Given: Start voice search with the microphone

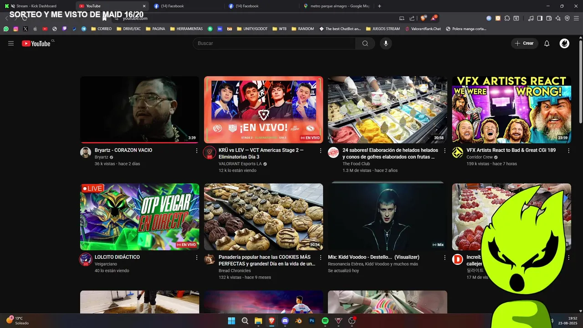Looking at the screenshot, I should click(386, 43).
